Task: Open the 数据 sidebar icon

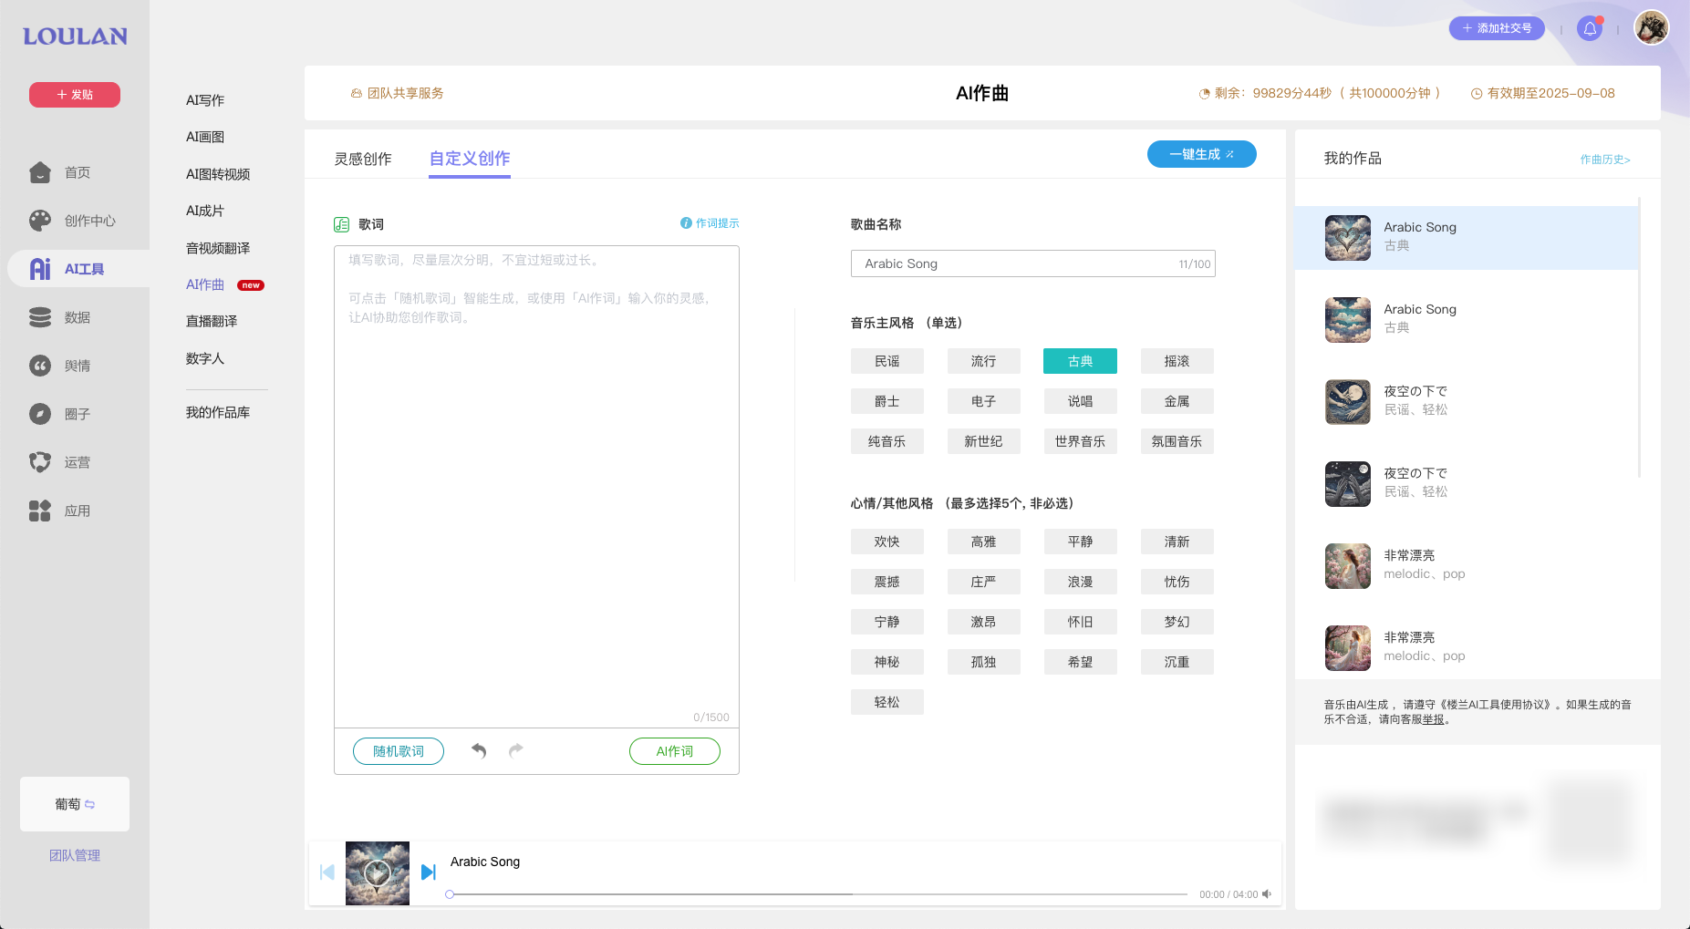Action: click(40, 316)
